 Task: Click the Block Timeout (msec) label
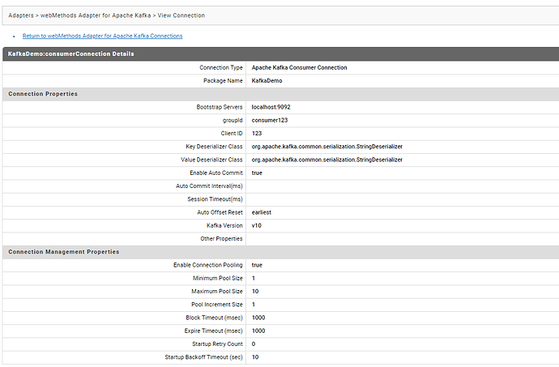coord(214,318)
